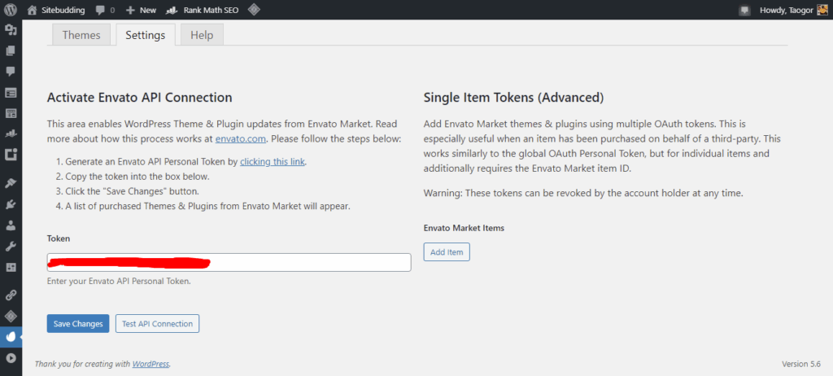Screen dimensions: 833x376
Task: Open Tools wrench icon in sidebar
Action: pos(11,246)
